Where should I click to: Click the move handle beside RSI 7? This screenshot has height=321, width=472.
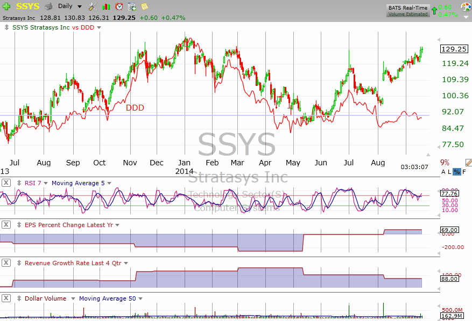(19, 183)
